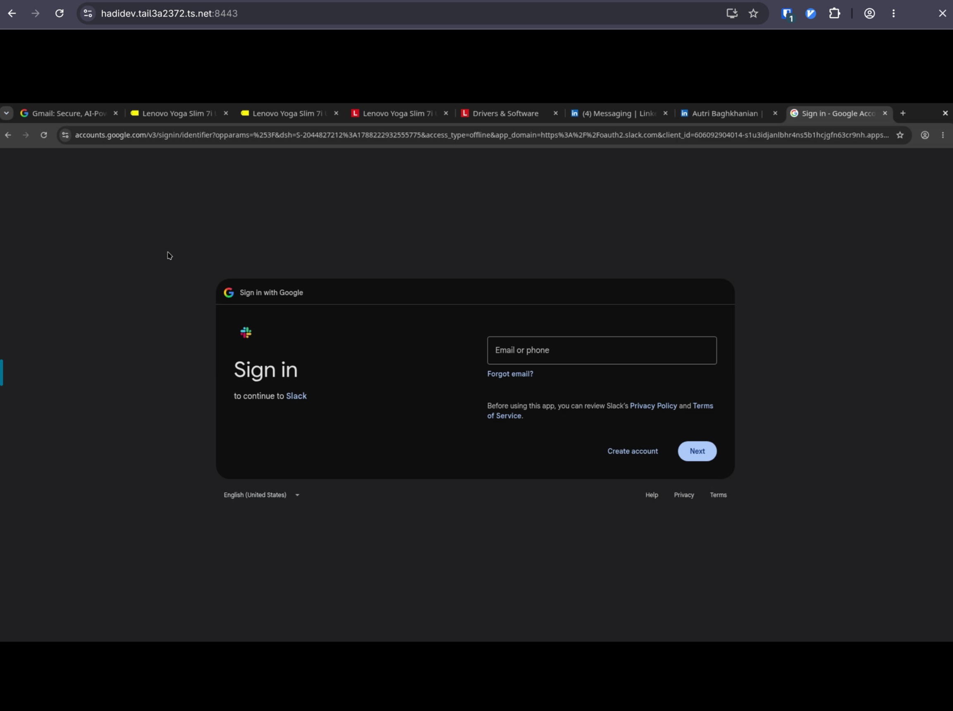Screen dimensions: 953x711
Task: Go back in inner browser
Action: point(8,135)
